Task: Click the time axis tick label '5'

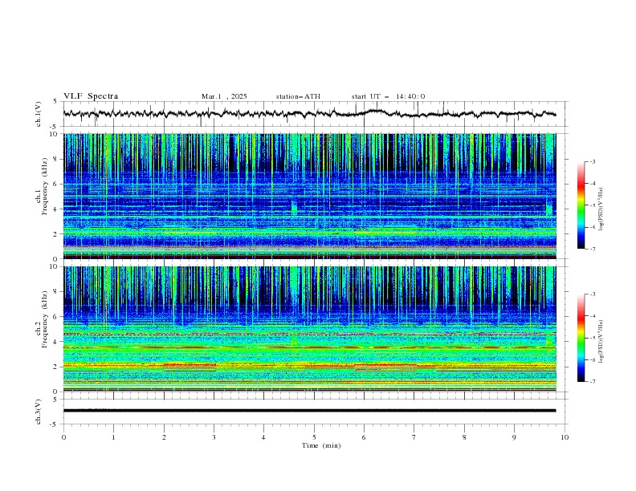Action: (314, 437)
